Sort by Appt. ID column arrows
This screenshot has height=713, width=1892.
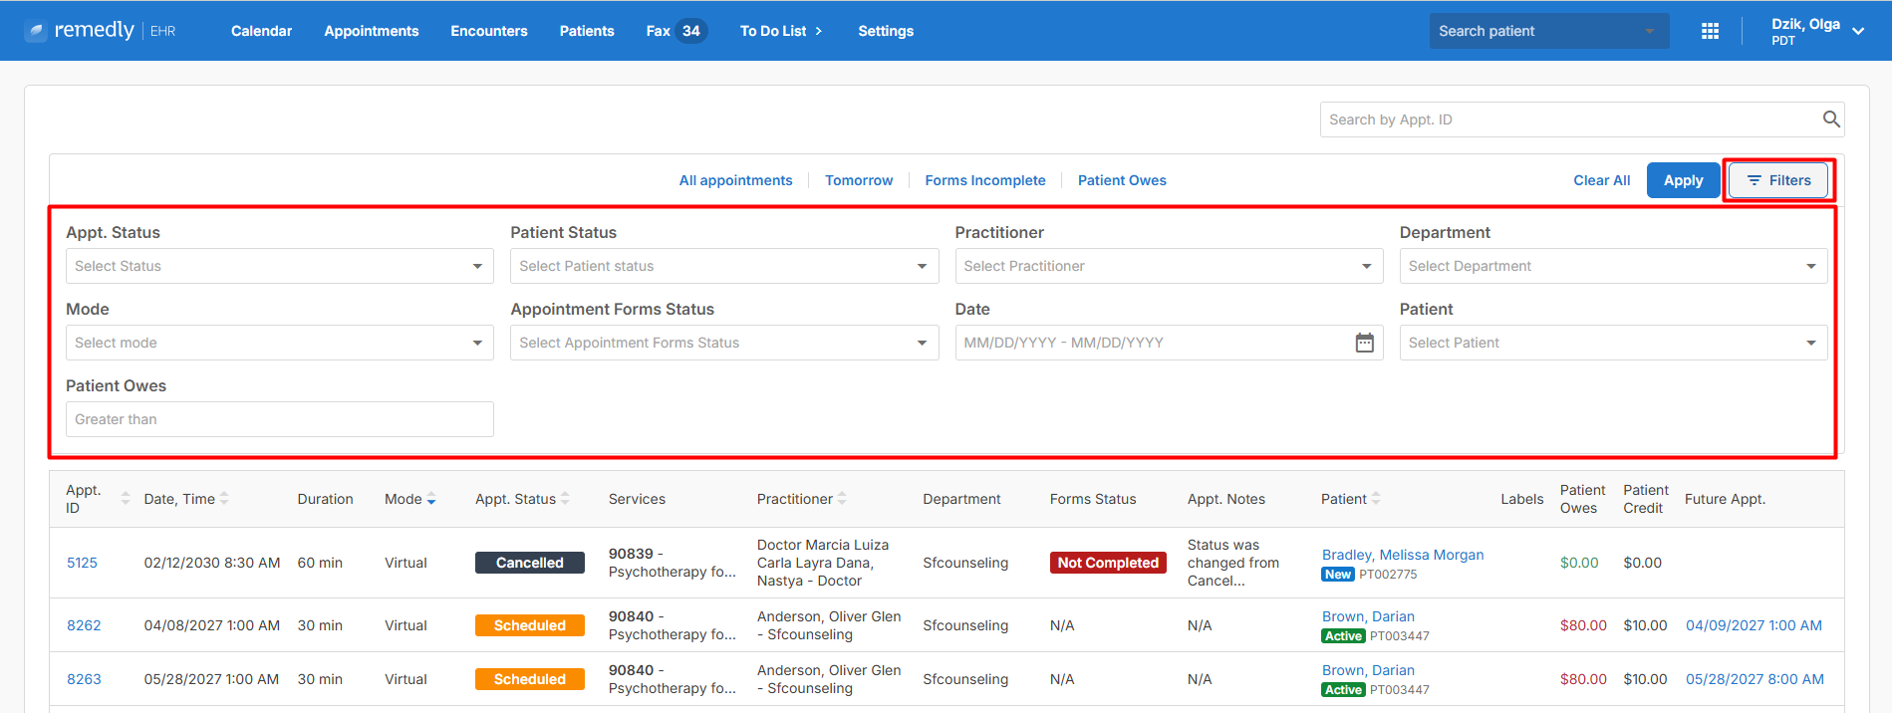coord(125,499)
